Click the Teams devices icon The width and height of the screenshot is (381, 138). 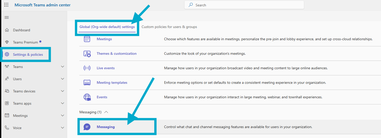point(7,91)
